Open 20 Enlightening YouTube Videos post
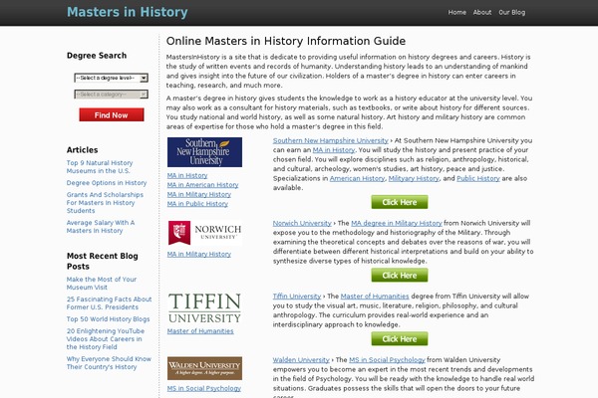This screenshot has height=398, width=598. (106, 339)
